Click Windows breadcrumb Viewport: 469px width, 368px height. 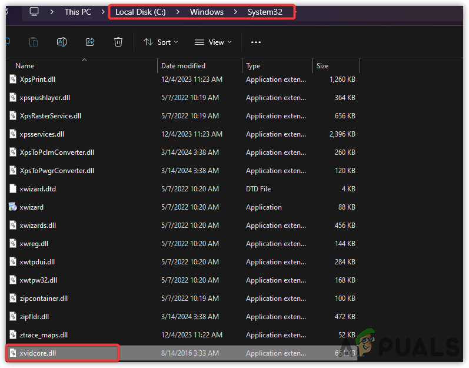(x=207, y=12)
